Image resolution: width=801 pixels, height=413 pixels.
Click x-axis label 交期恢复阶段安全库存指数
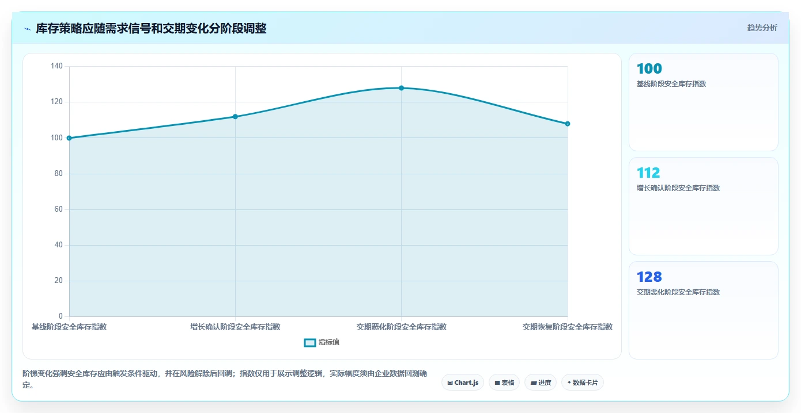pyautogui.click(x=568, y=327)
